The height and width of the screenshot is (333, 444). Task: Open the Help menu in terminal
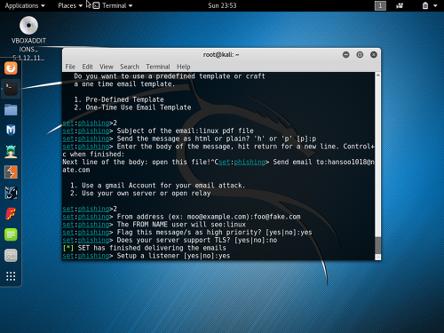184,67
